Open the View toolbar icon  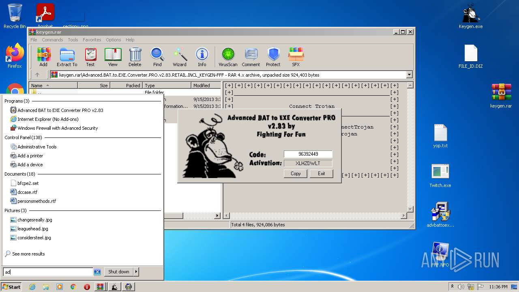(113, 57)
